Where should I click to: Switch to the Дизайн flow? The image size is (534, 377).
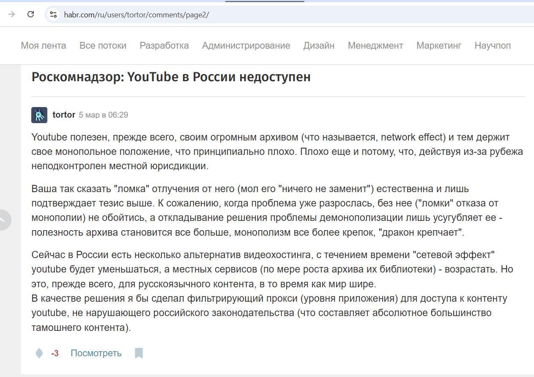click(x=319, y=45)
